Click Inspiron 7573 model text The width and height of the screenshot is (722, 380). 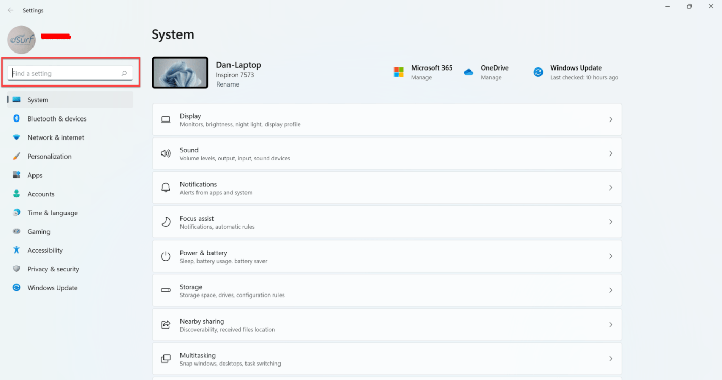[235, 75]
